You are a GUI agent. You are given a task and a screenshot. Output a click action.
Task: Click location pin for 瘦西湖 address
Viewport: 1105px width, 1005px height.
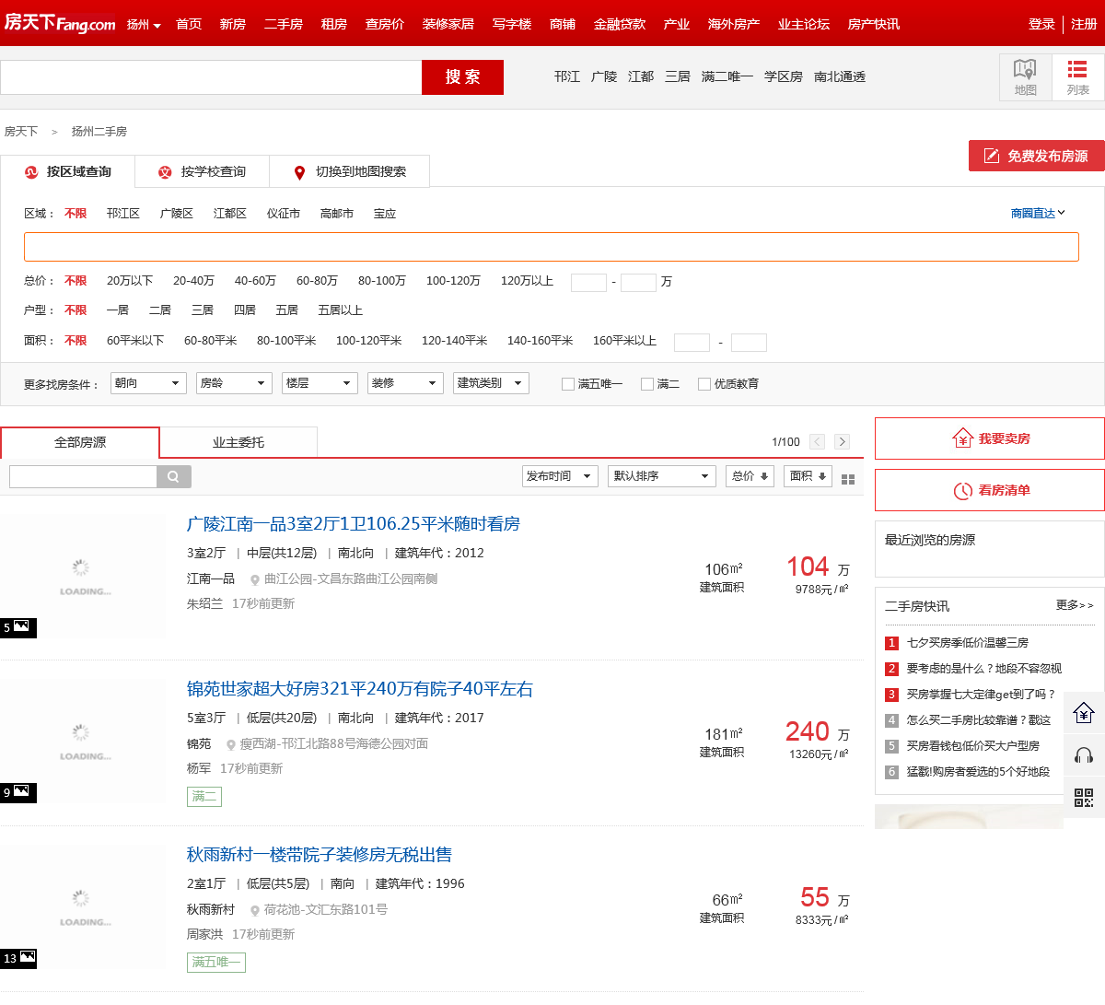231,745
